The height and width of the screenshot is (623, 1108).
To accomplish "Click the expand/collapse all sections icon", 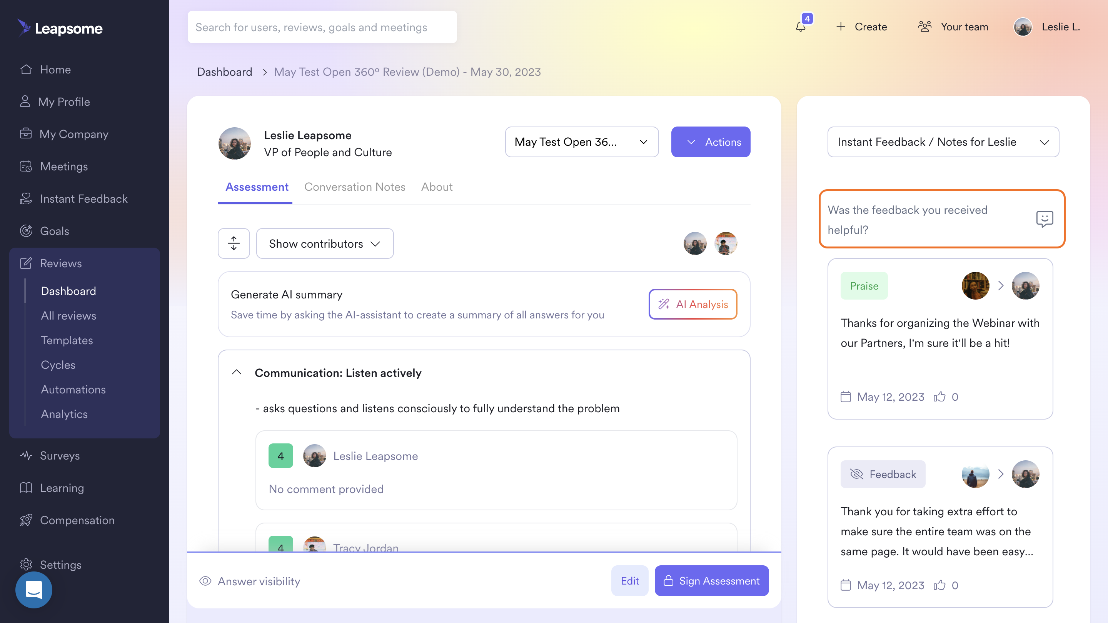I will 234,243.
